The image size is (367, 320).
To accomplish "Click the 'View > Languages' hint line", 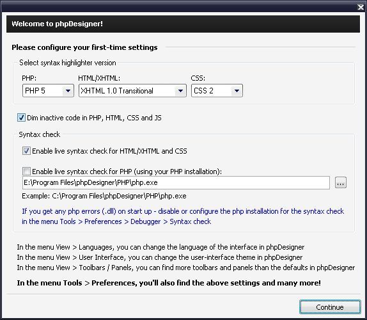I will point(160,247).
